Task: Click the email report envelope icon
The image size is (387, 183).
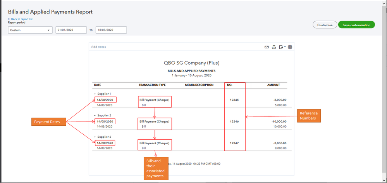Action: (267, 47)
